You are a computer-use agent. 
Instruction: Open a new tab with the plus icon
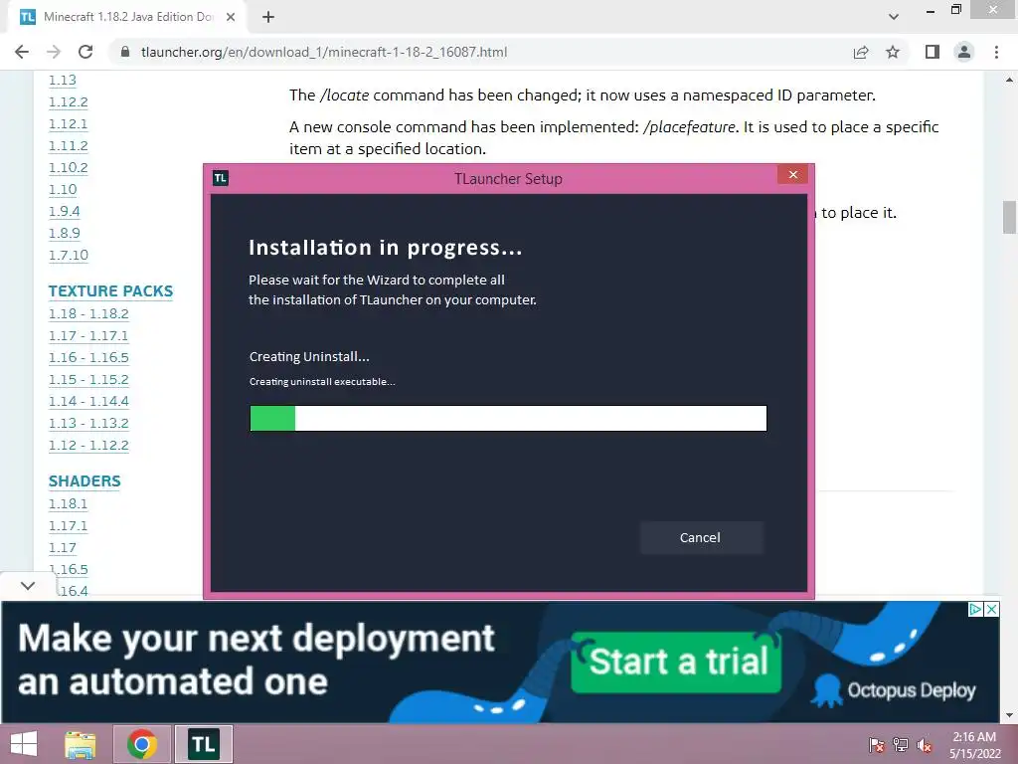click(268, 17)
